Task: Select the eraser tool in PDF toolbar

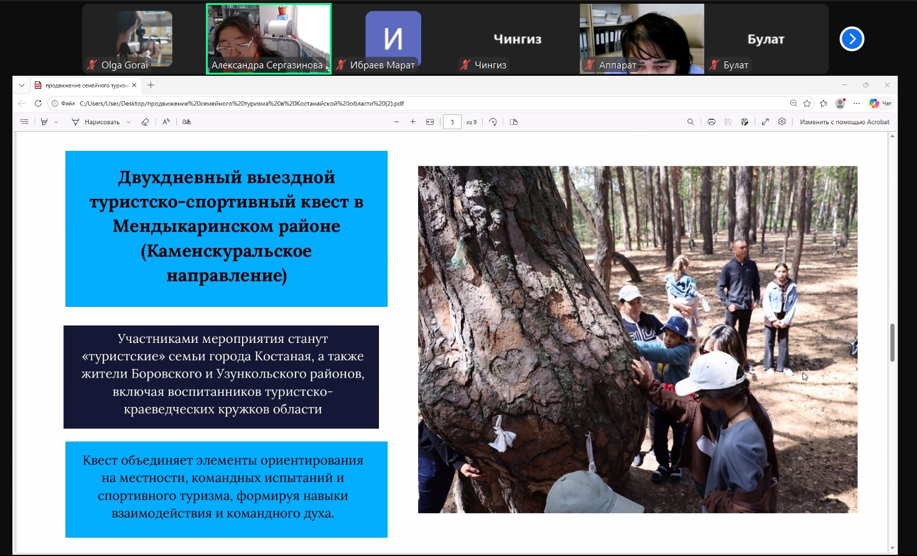Action: 145,122
